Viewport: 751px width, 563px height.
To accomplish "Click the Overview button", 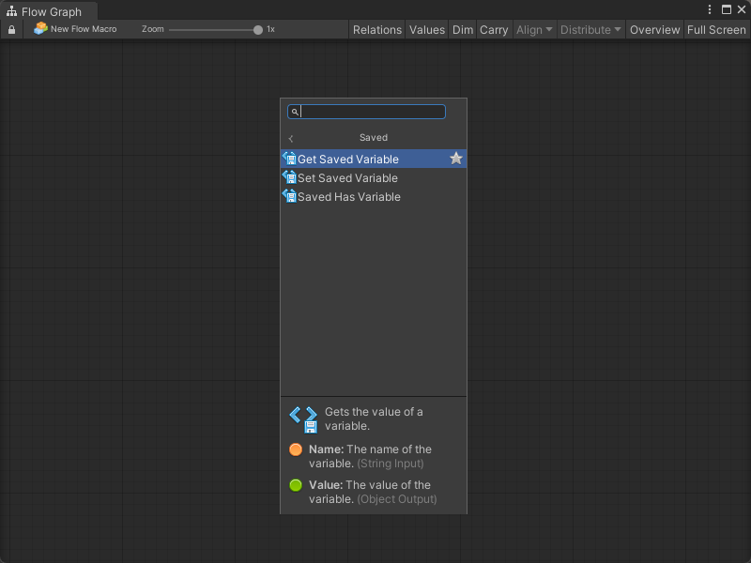I will coord(654,30).
